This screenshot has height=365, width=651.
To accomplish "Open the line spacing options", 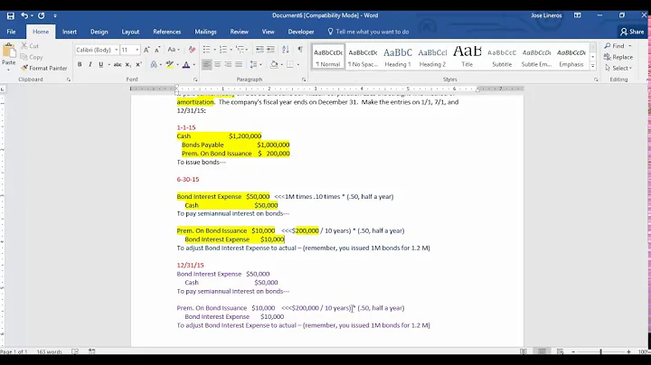I will 254,65.
